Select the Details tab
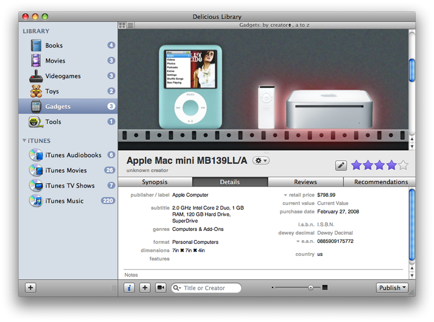 coord(229,182)
